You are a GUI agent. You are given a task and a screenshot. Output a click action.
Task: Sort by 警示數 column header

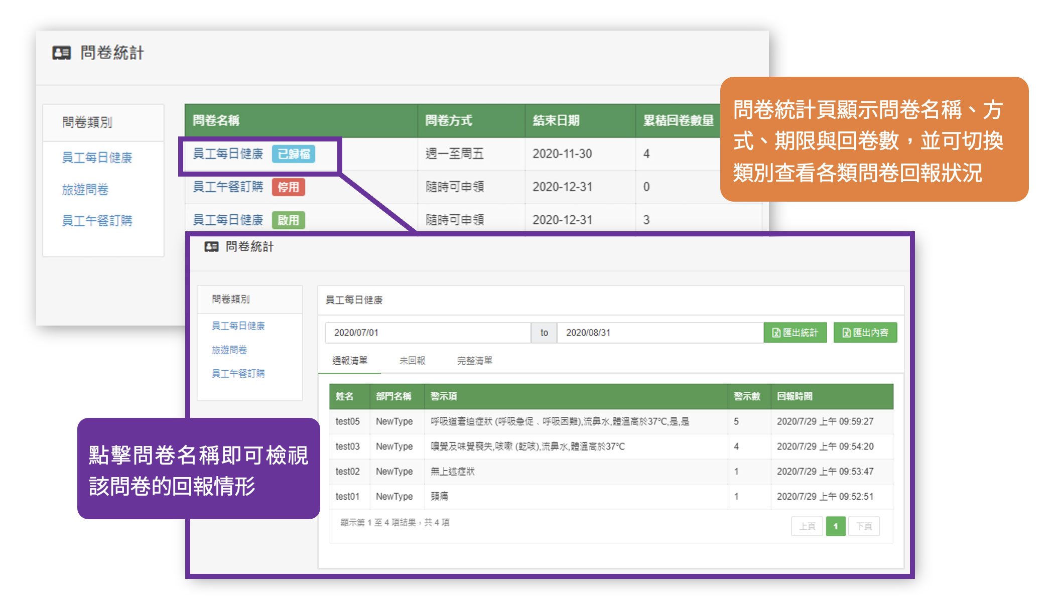click(x=746, y=396)
